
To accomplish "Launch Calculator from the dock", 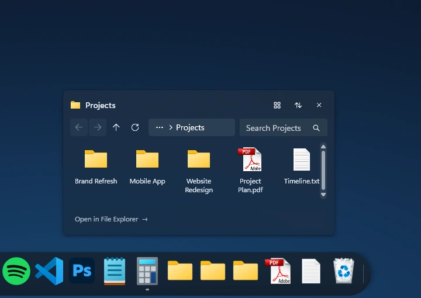I will coord(147,271).
